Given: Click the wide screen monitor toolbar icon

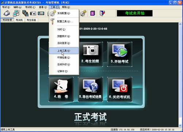Looking at the screenshot, I should pos(41,13).
